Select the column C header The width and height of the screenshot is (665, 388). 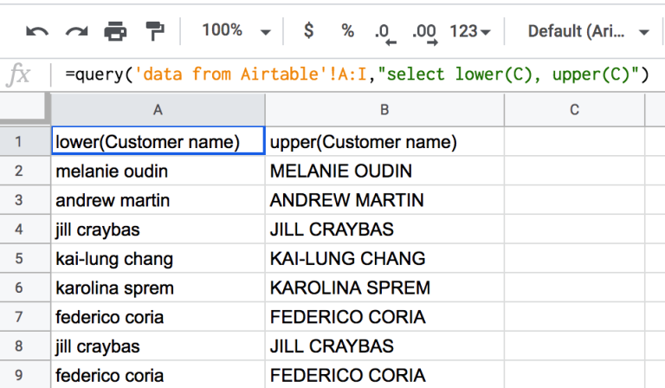(574, 109)
